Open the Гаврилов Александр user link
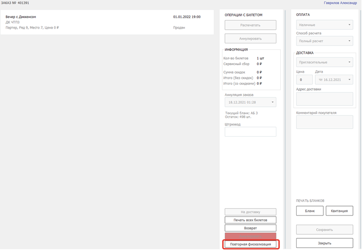Viewport: 362px width, 250px height. [340, 3]
